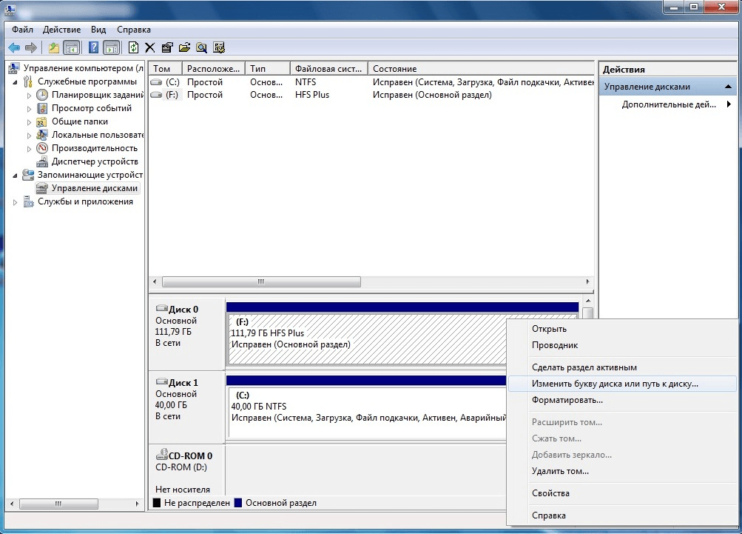
Task: Click the blue Help question mark icon
Action: point(94,47)
